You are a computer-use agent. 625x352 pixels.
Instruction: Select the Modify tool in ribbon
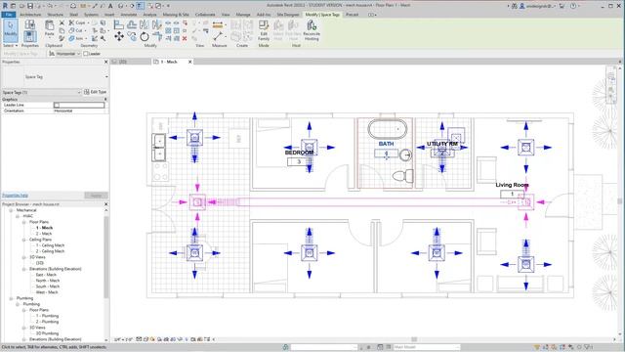11,30
